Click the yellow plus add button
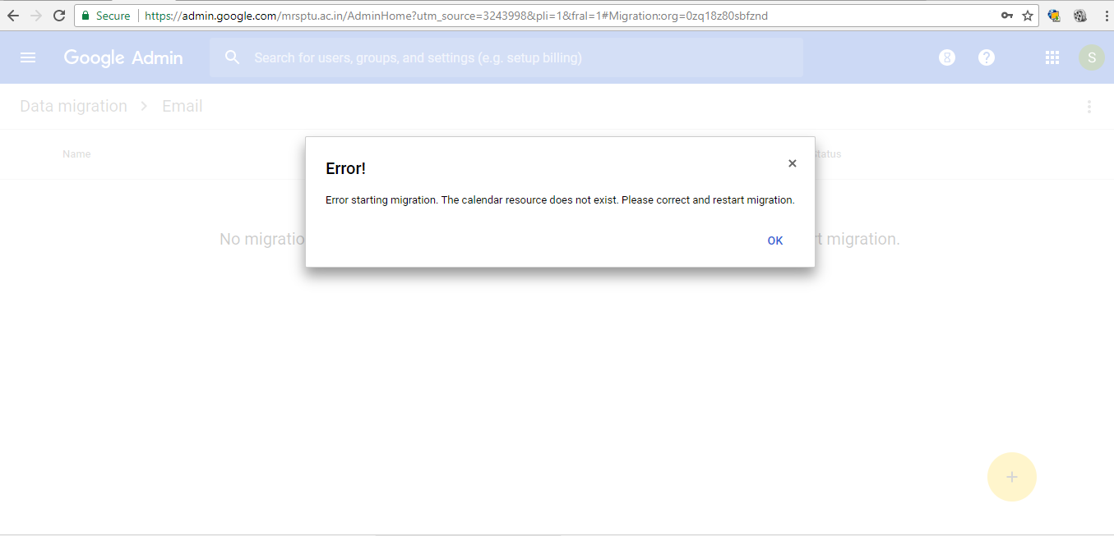This screenshot has height=536, width=1114. [x=1012, y=477]
